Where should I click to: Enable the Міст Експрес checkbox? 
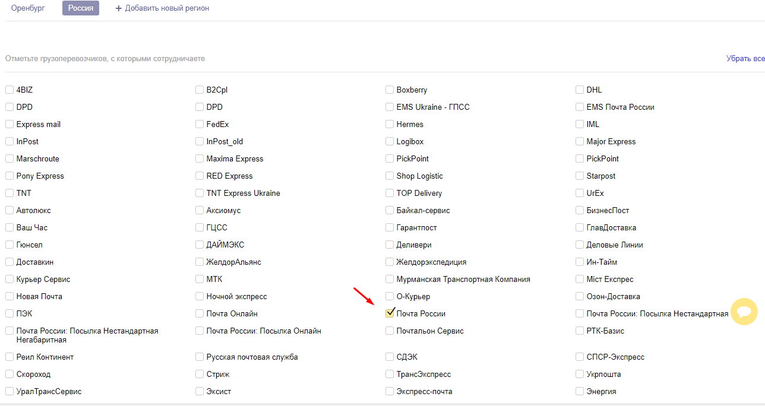580,279
